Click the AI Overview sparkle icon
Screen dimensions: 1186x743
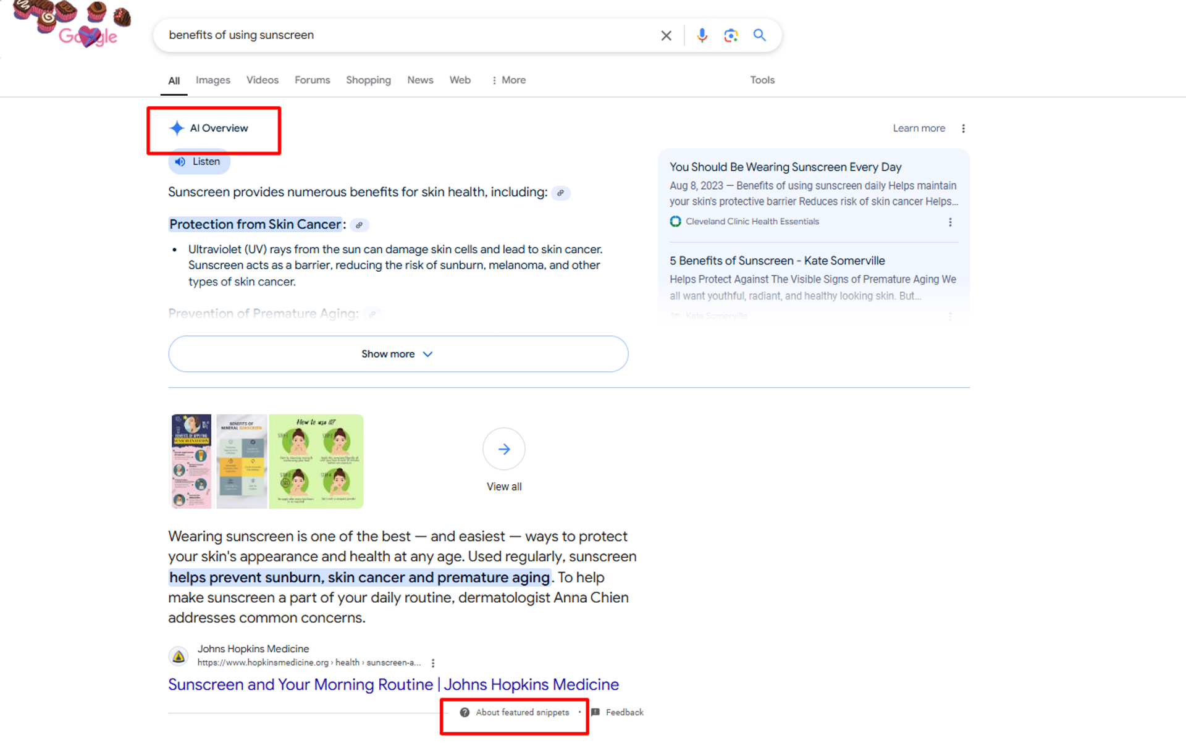[x=177, y=128]
